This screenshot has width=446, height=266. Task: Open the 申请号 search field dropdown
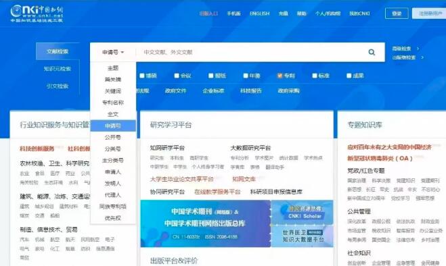[x=113, y=52]
